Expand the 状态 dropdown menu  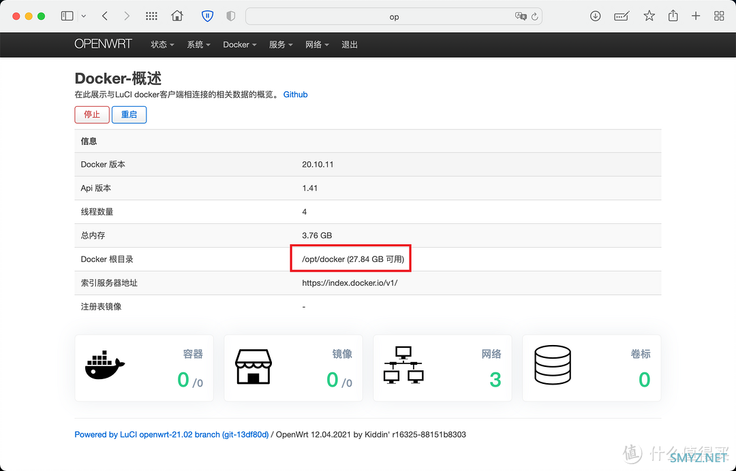tap(162, 45)
